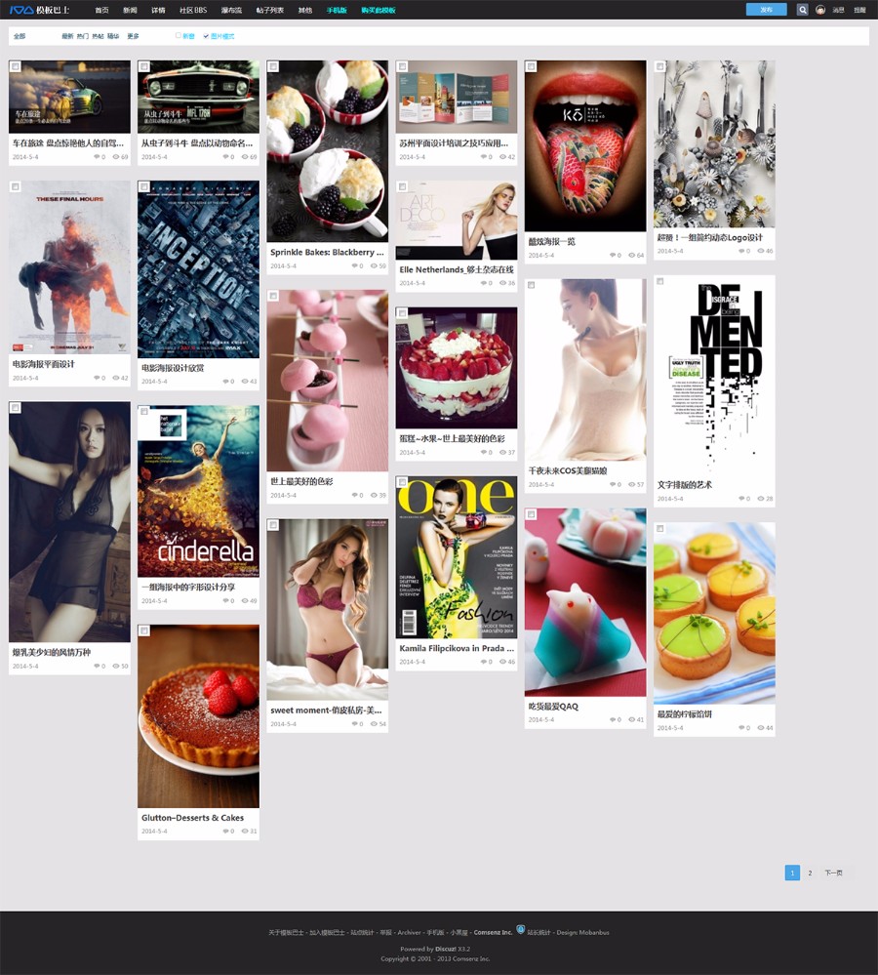Click 购买此模板 in the navigation
The image size is (878, 975).
[x=379, y=10]
